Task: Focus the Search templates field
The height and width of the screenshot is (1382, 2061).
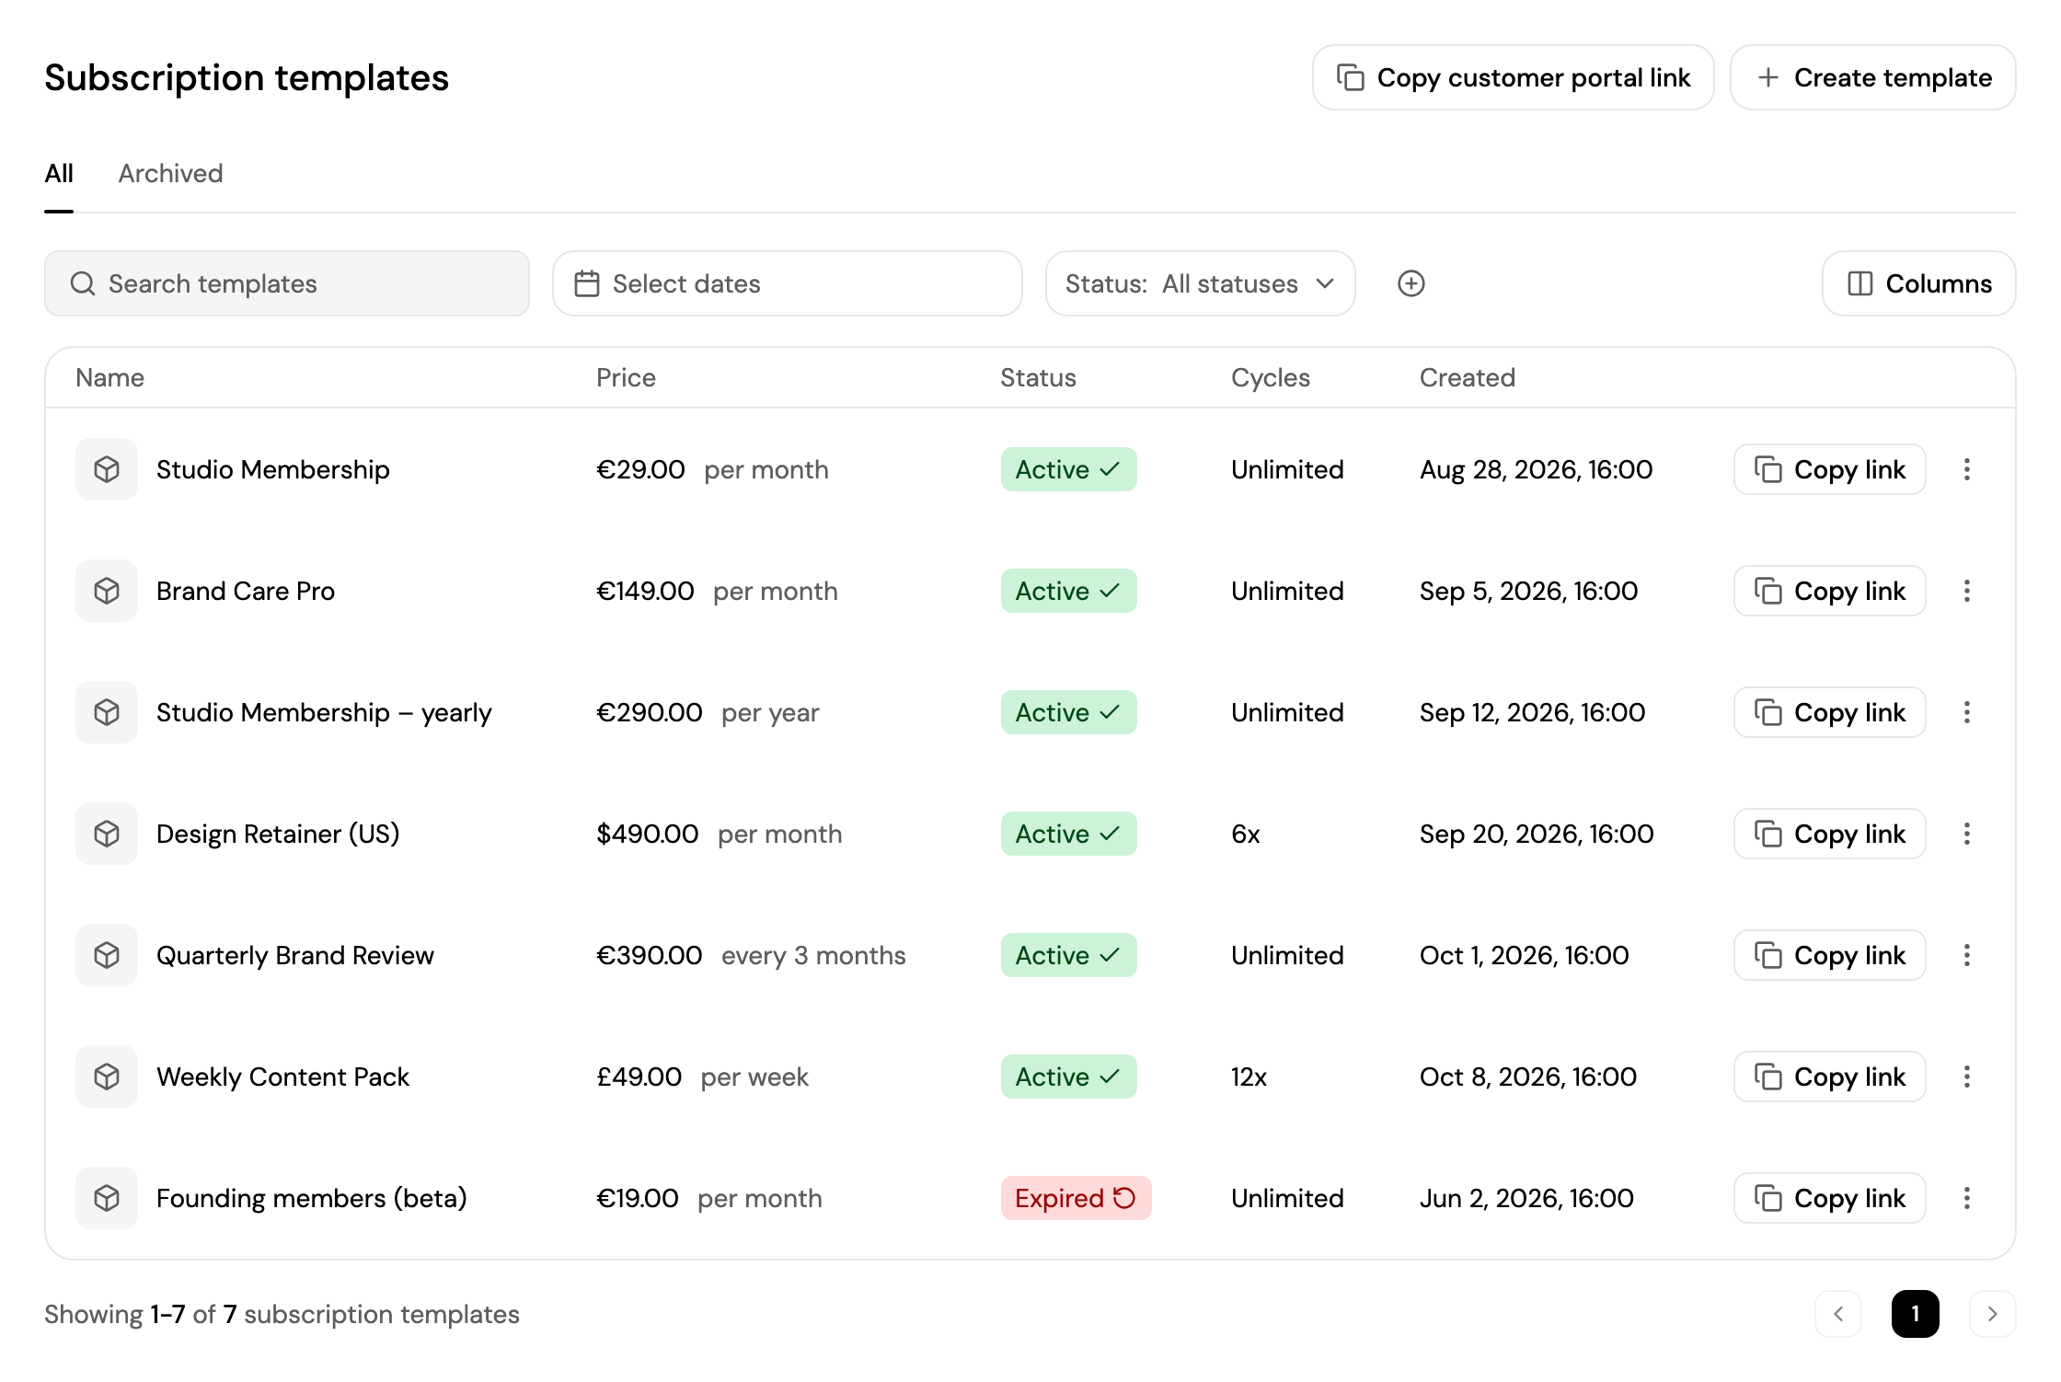Action: (x=287, y=283)
